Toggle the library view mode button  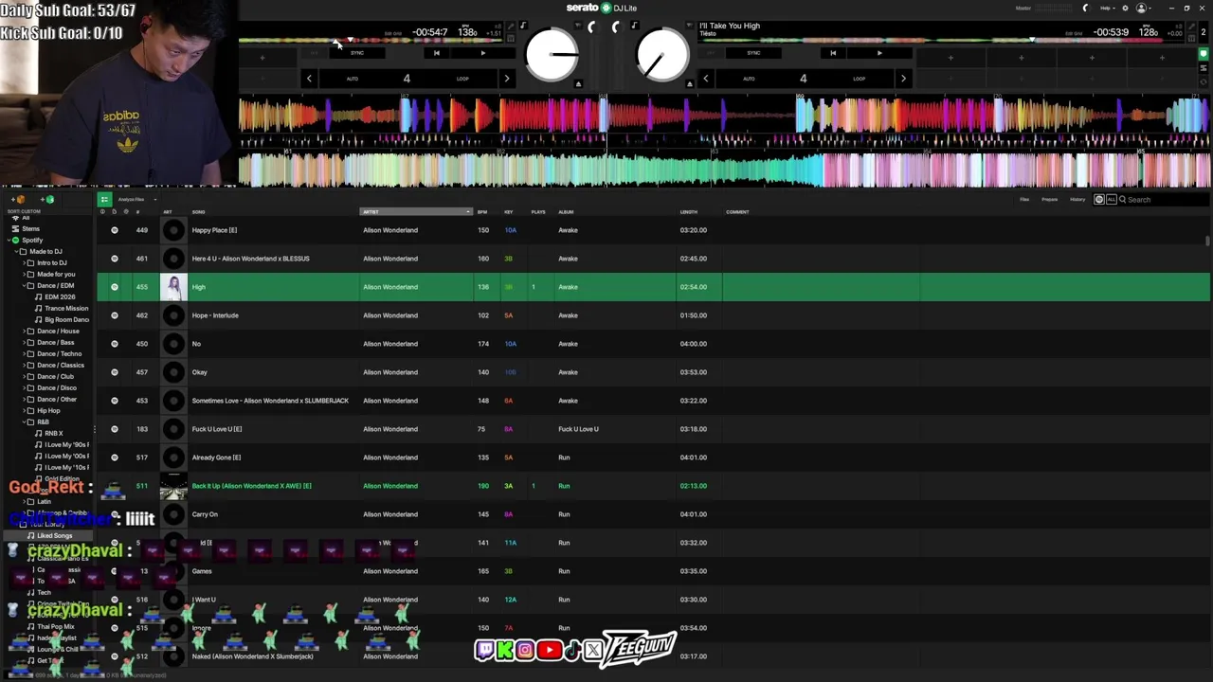coord(104,200)
